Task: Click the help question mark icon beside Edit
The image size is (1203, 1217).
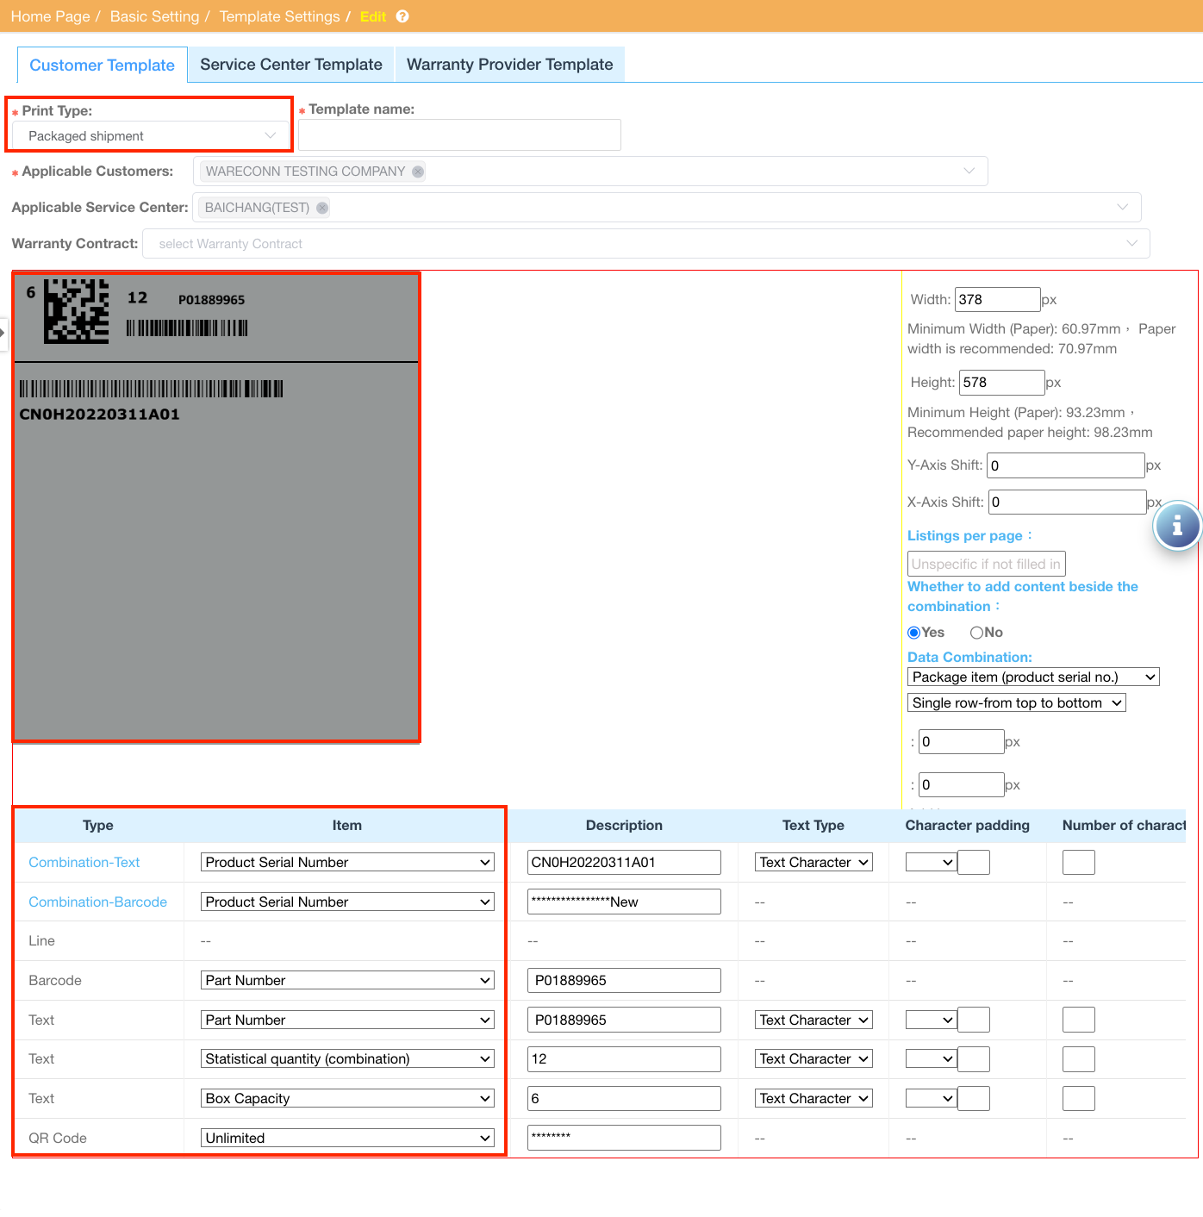Action: click(x=402, y=16)
